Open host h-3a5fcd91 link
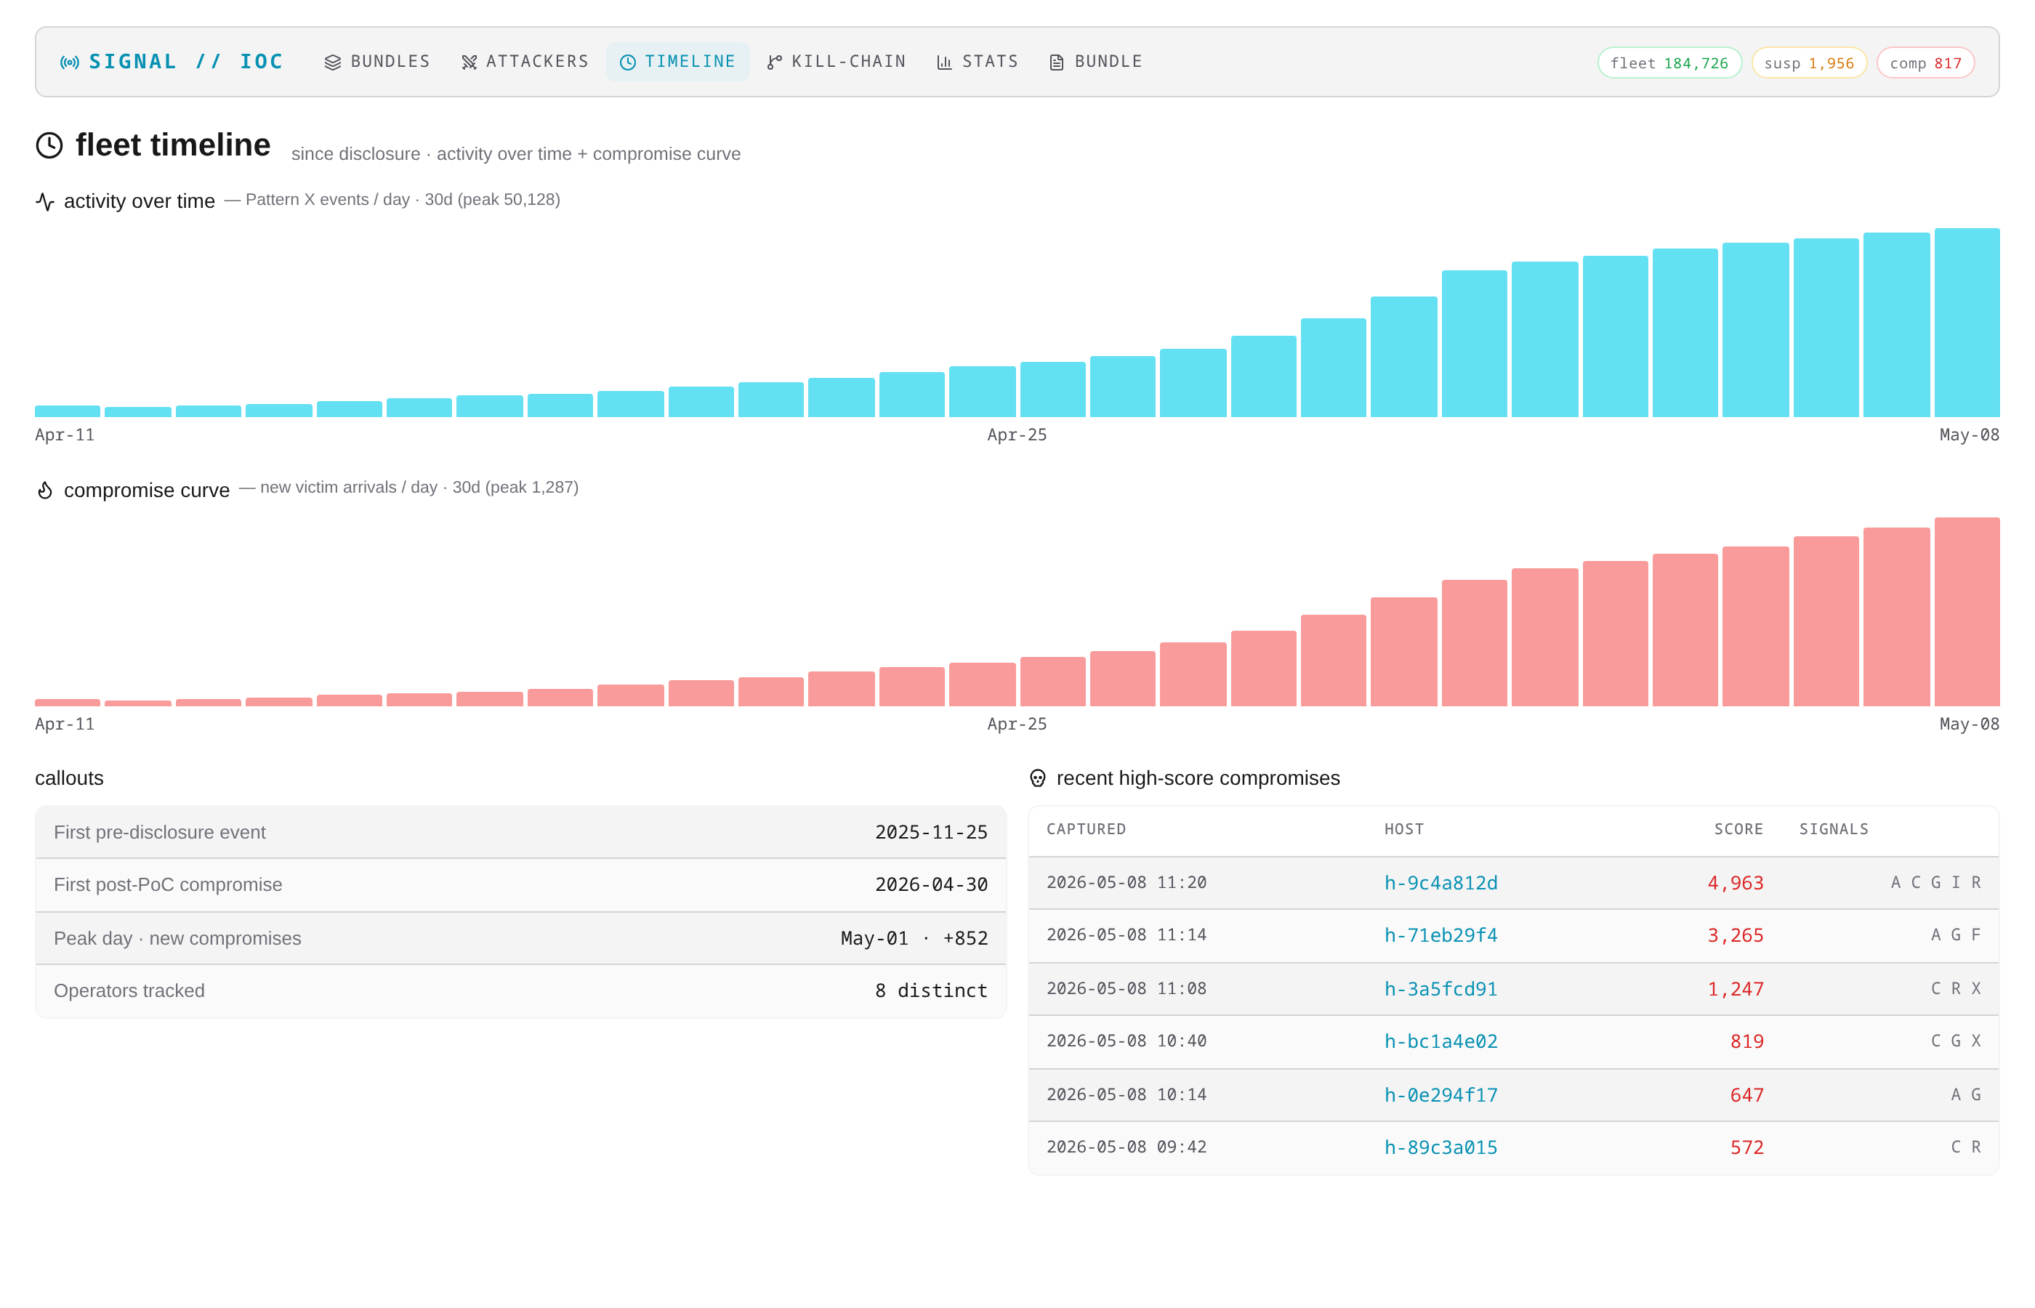 1440,989
